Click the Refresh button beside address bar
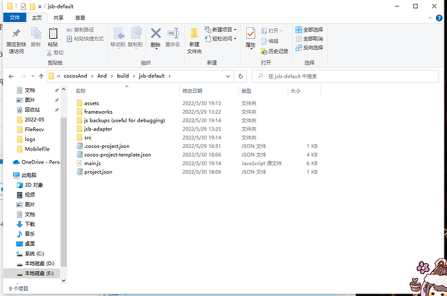This screenshot has width=447, height=296. (240, 76)
